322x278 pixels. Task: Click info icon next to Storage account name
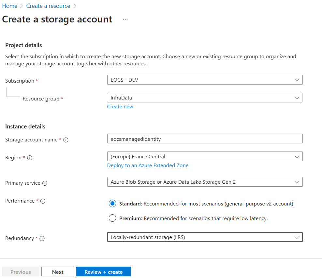(66, 140)
